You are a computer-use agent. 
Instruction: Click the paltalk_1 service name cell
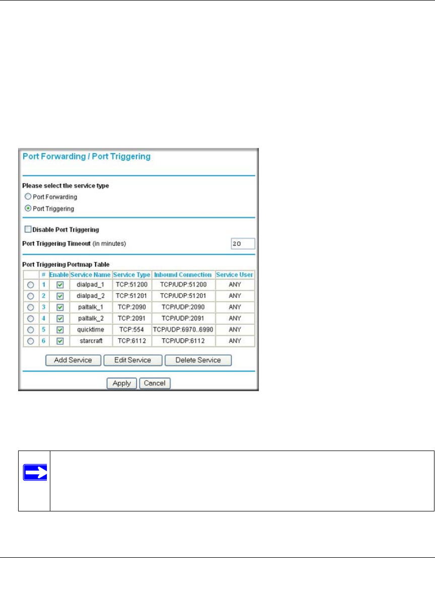tap(91, 307)
